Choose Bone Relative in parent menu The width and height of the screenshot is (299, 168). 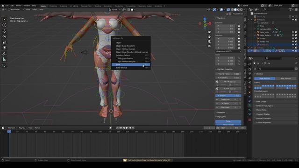click(x=131, y=68)
